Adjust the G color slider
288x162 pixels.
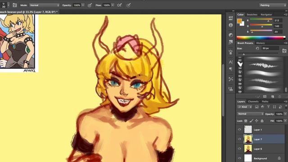tap(261, 26)
